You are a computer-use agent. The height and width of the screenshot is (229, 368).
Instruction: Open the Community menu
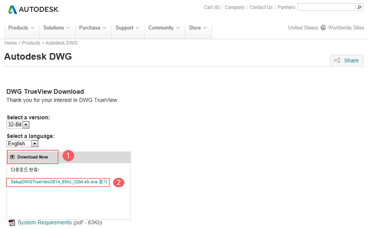pos(164,28)
